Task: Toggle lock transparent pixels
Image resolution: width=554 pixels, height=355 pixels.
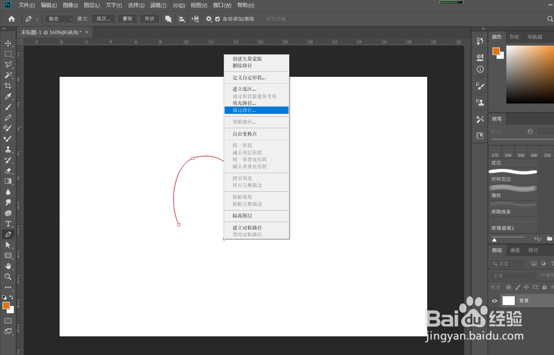Action: point(508,287)
